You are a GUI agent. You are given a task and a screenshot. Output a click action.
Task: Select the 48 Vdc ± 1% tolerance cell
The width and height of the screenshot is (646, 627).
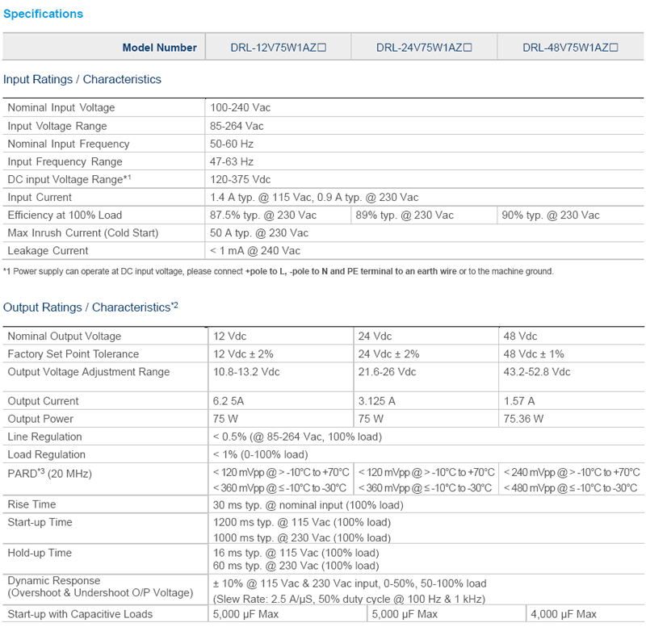click(535, 354)
